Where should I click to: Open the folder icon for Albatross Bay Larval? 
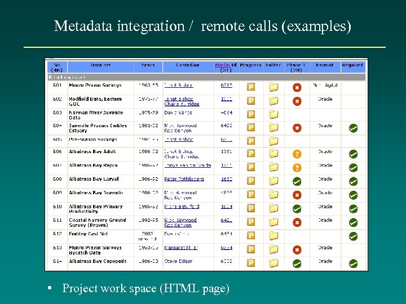273,181
